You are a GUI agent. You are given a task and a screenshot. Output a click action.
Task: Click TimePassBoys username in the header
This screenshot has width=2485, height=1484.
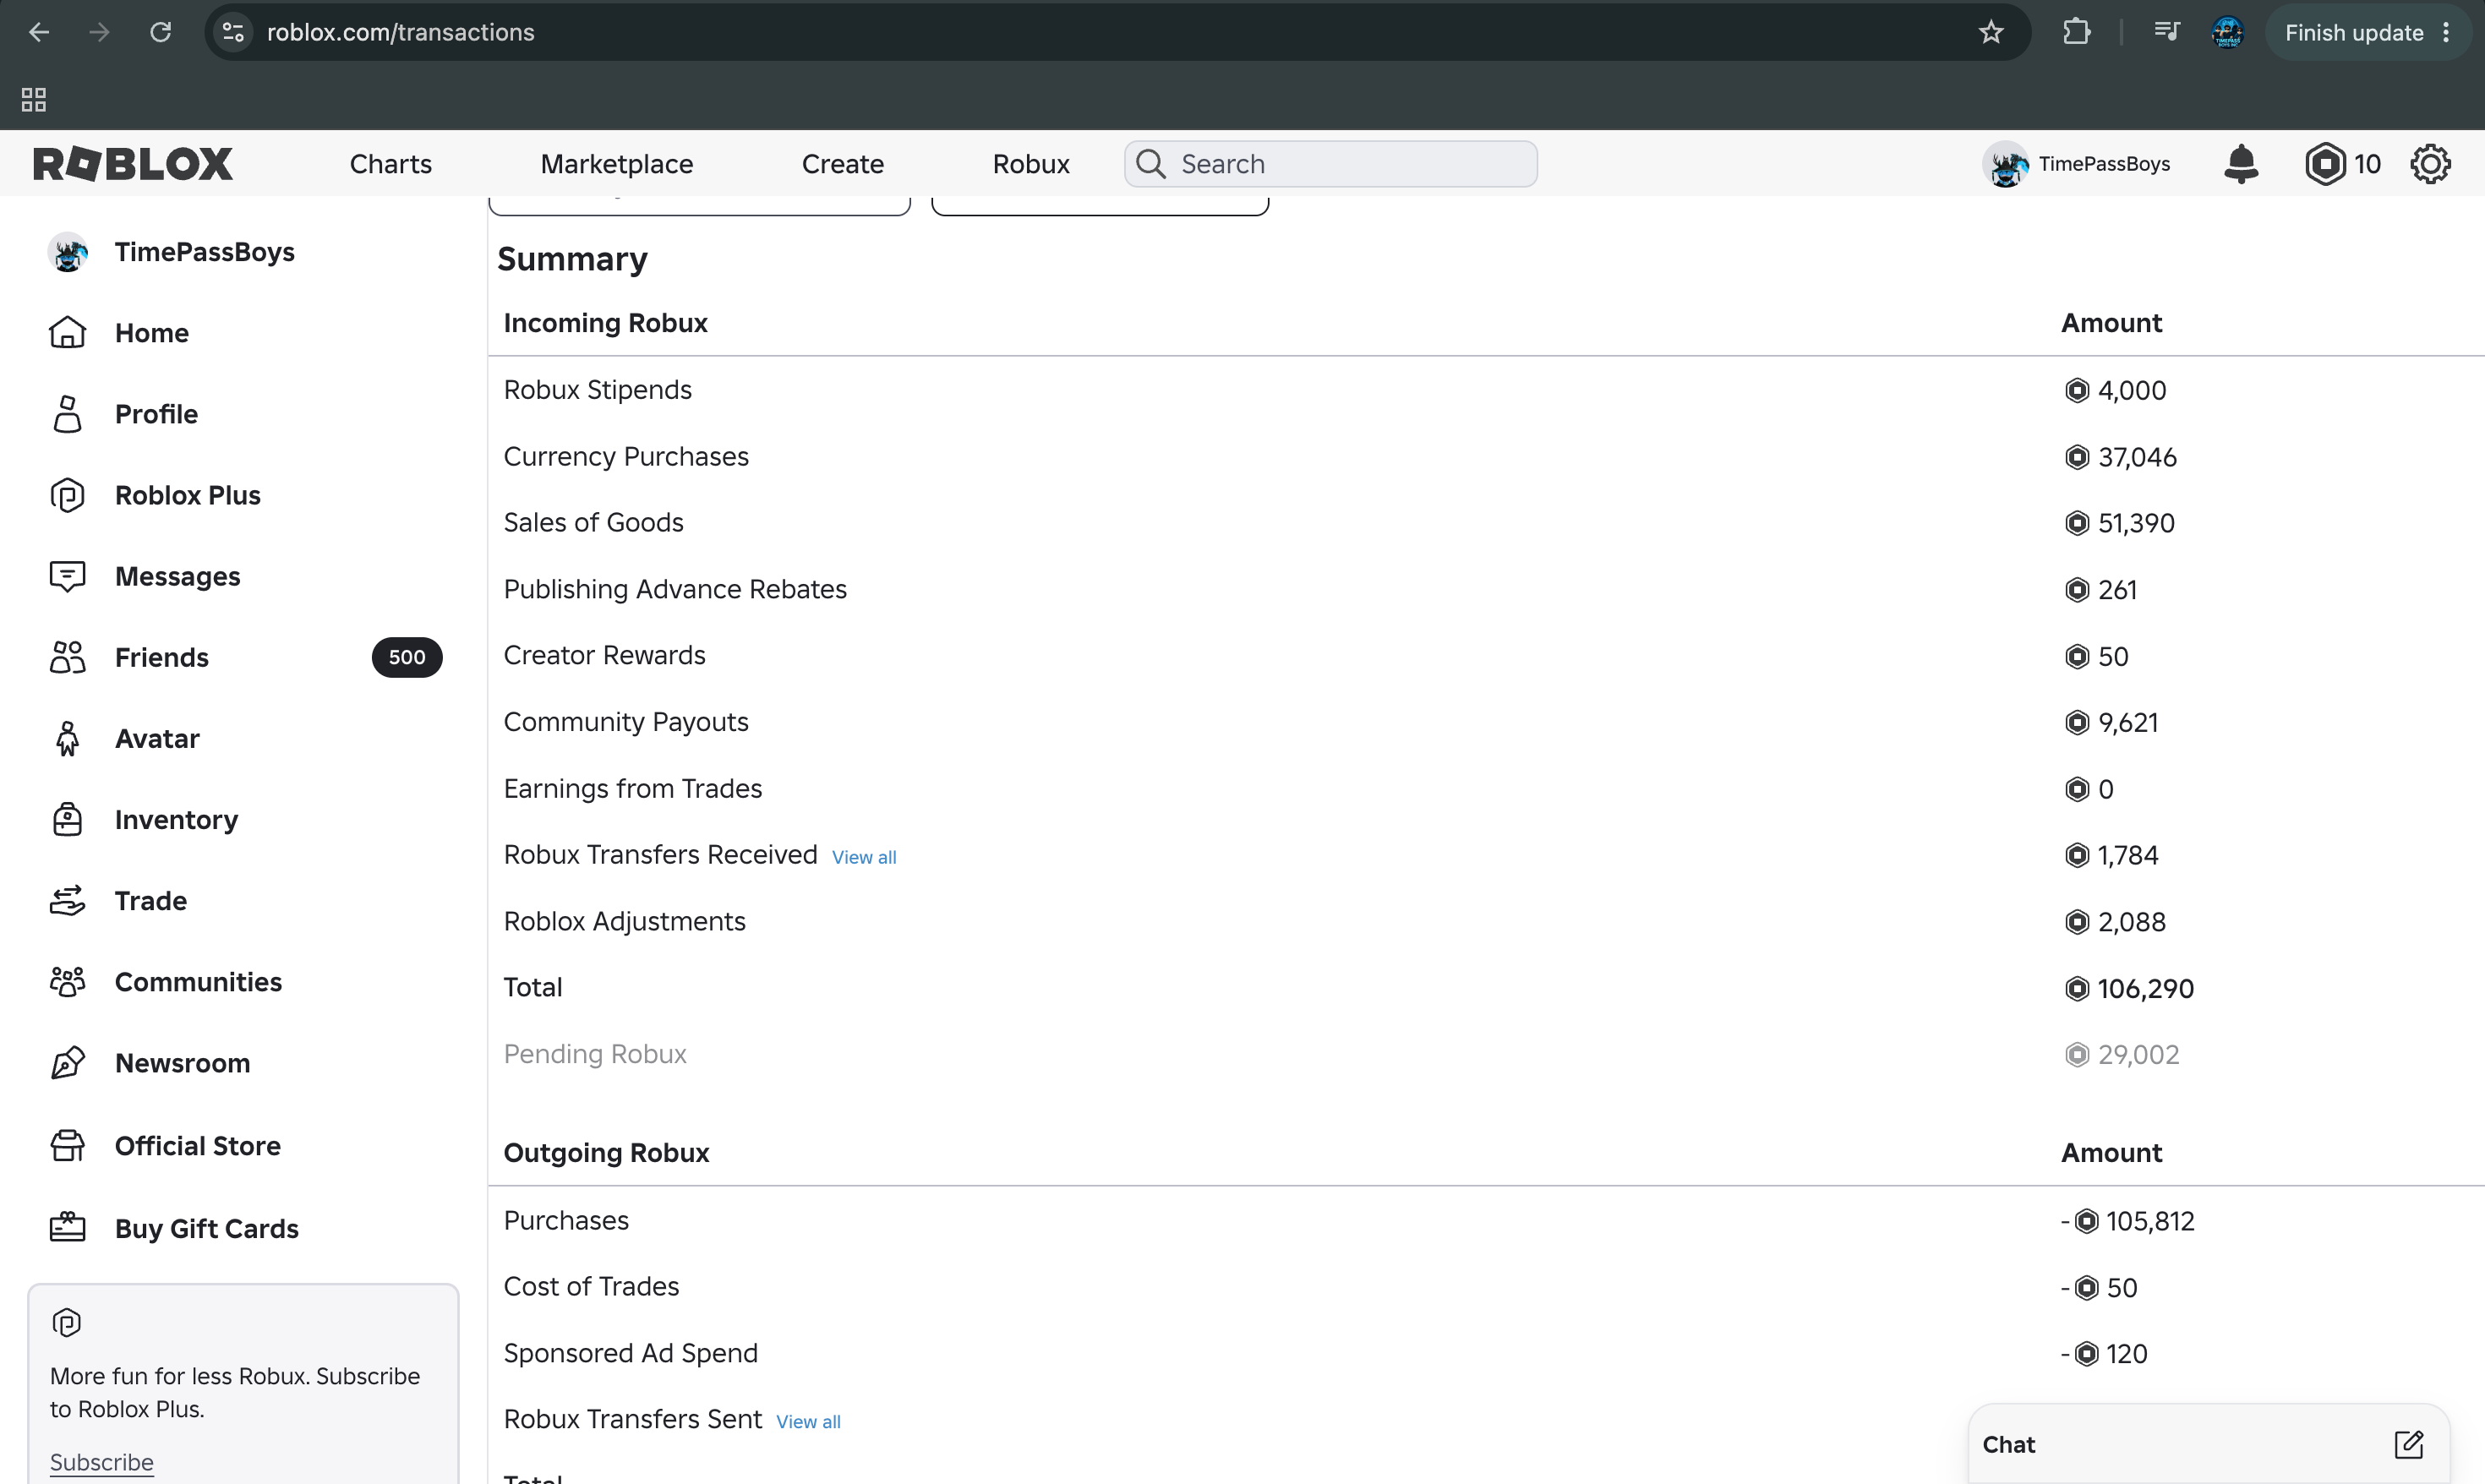2104,164
